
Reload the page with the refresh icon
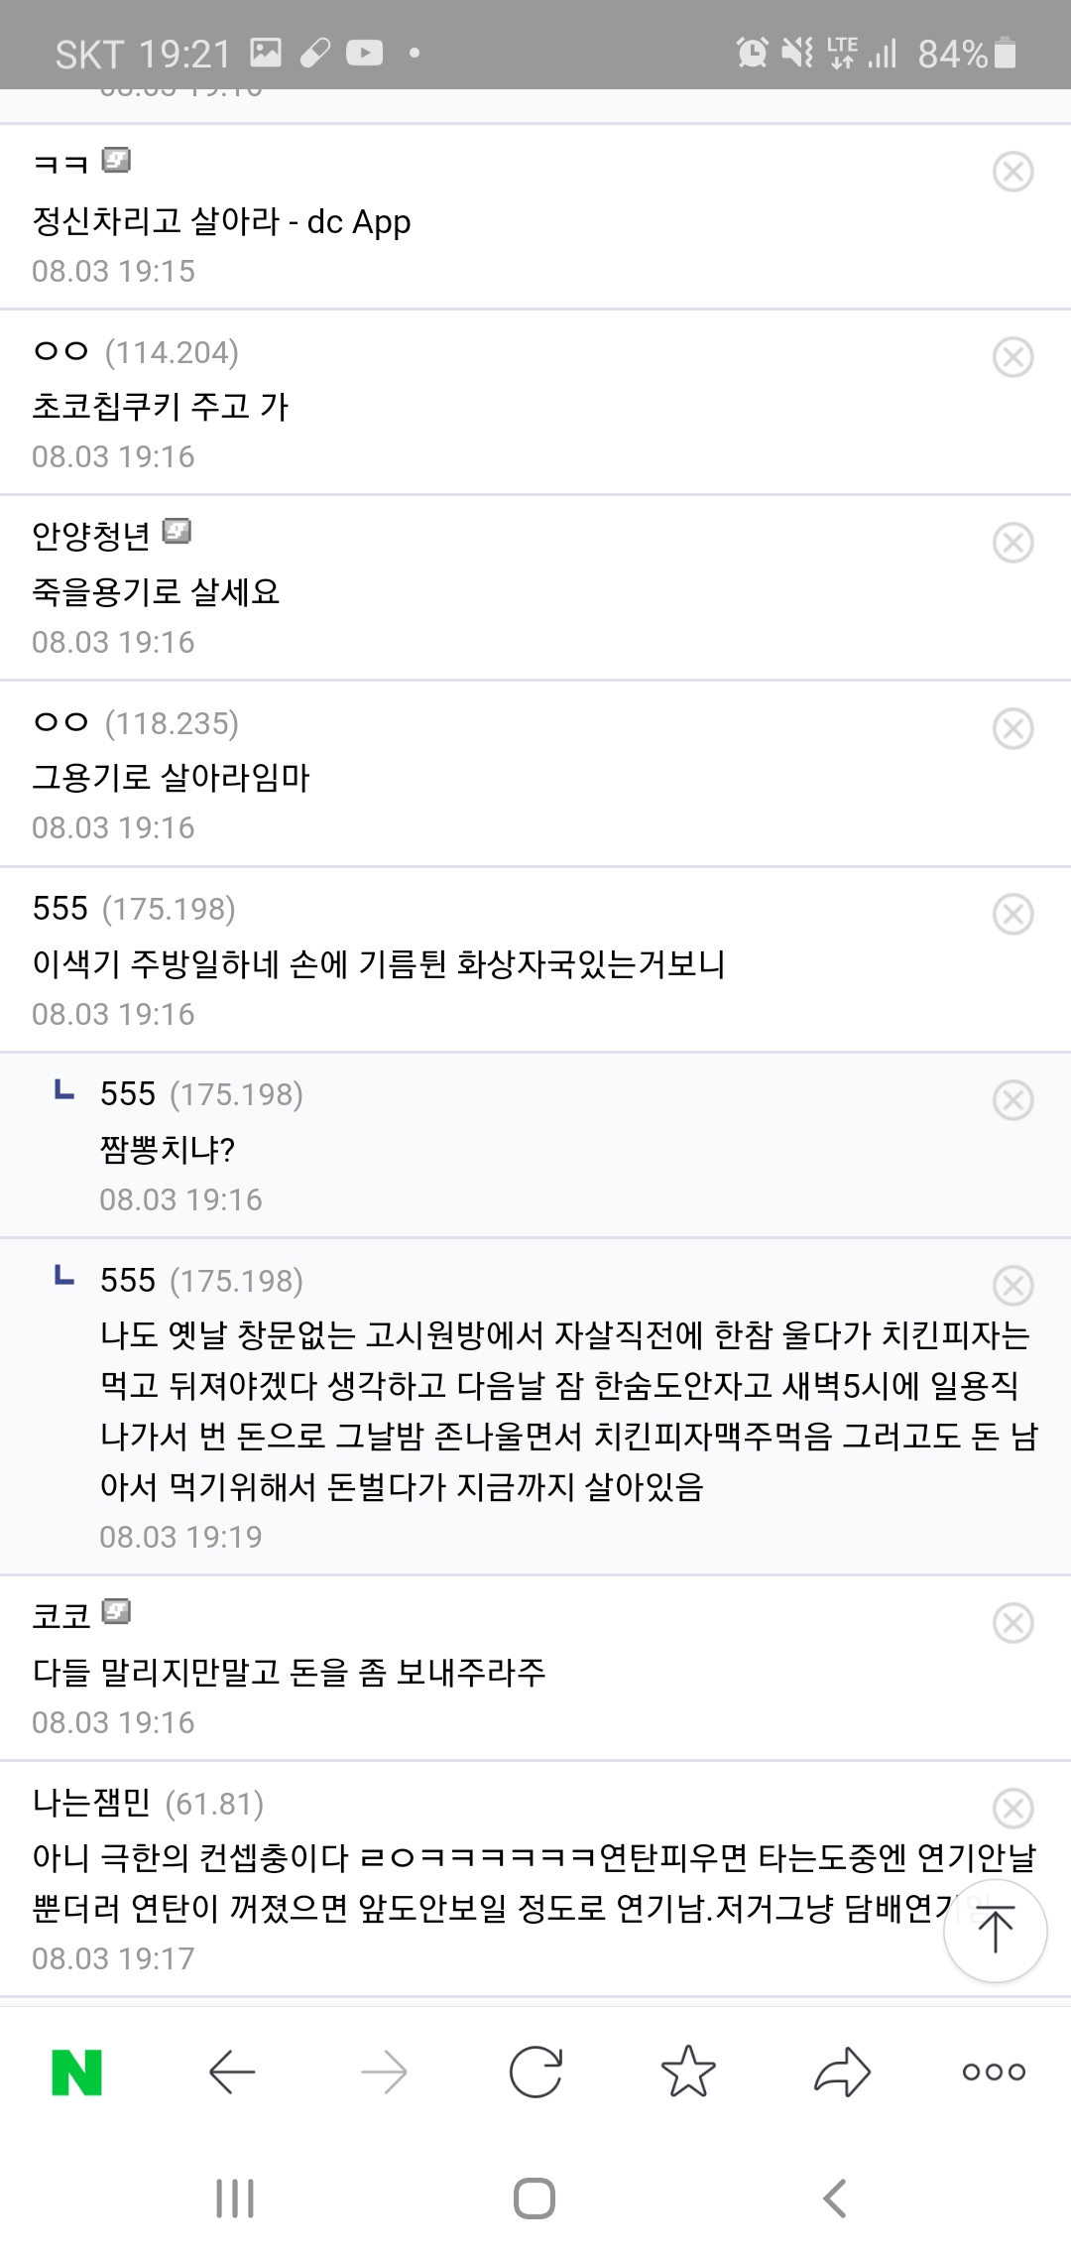pos(535,2072)
